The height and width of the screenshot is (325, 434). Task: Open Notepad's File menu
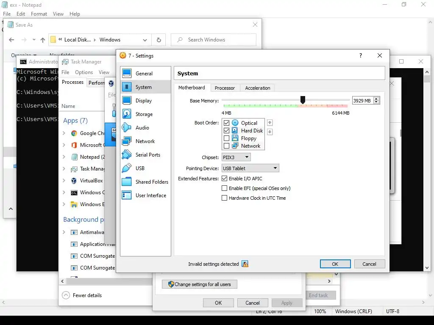7,14
